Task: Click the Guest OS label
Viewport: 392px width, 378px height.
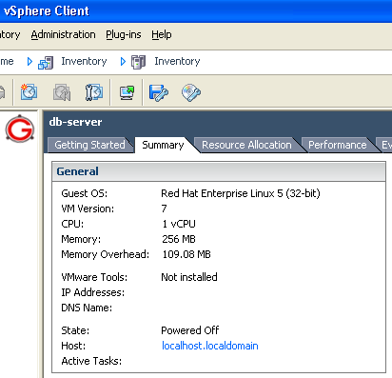Action: (x=85, y=193)
